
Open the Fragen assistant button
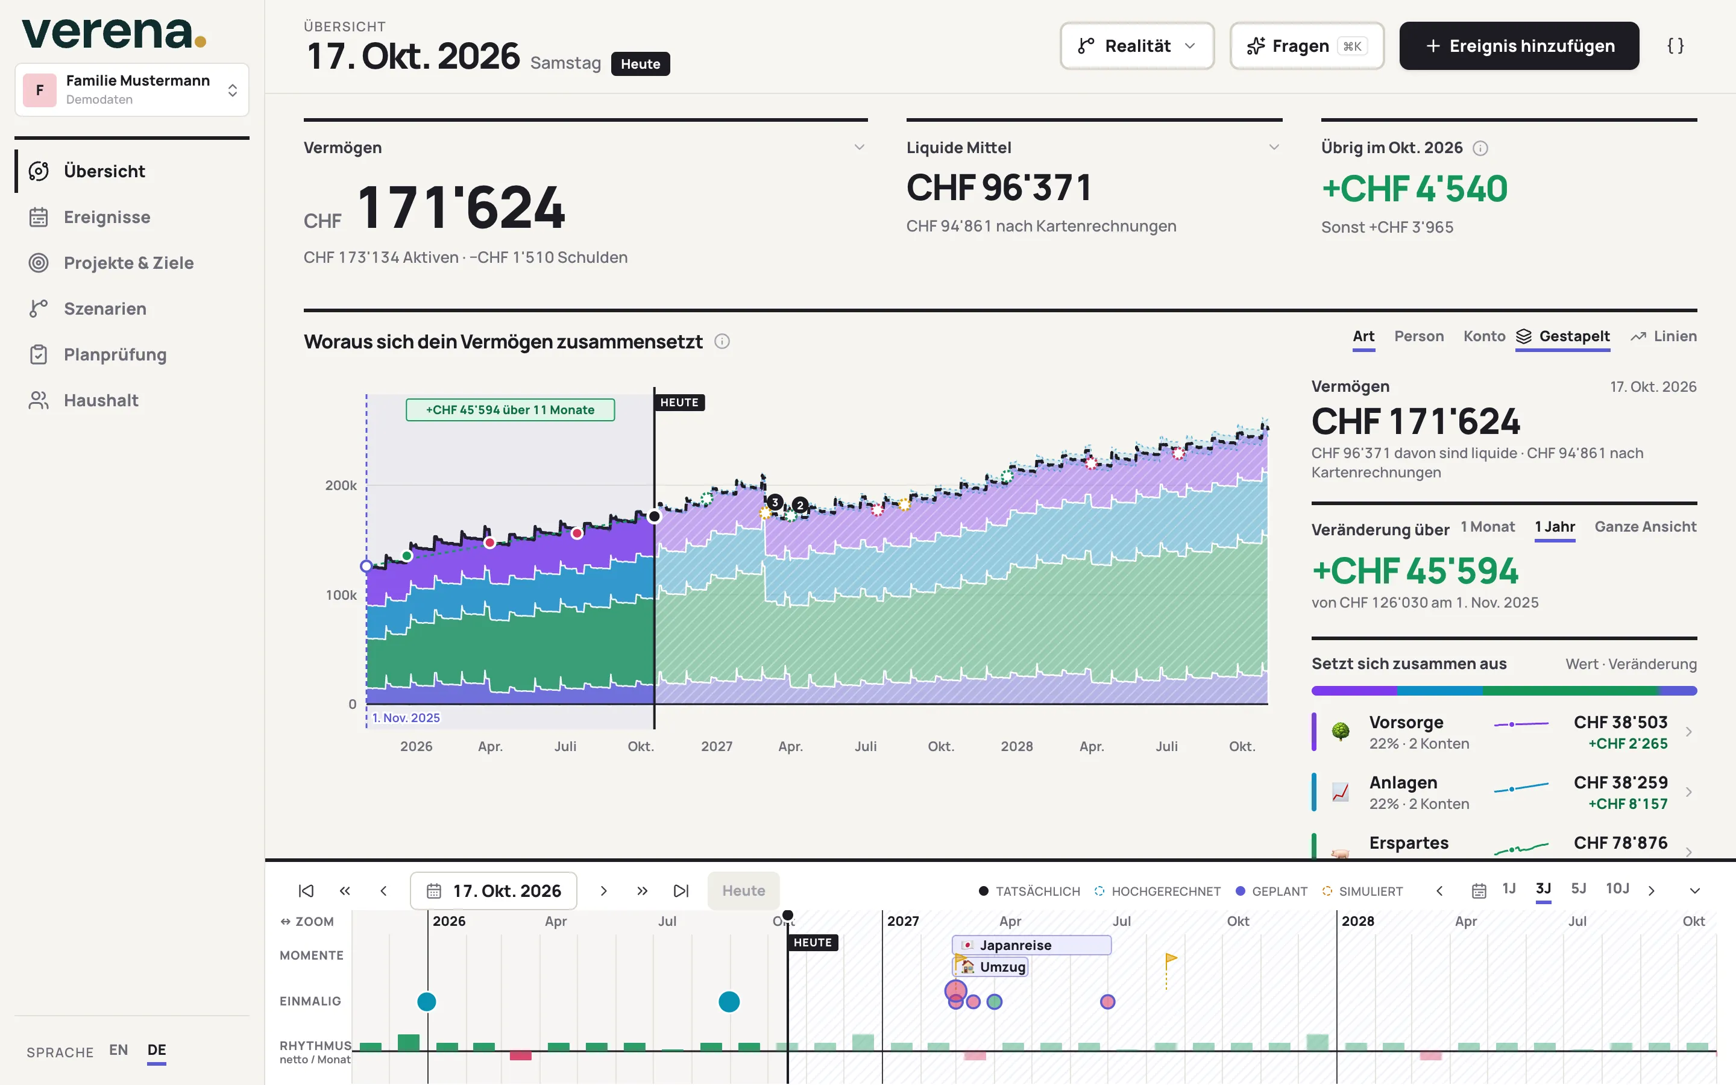(1307, 46)
